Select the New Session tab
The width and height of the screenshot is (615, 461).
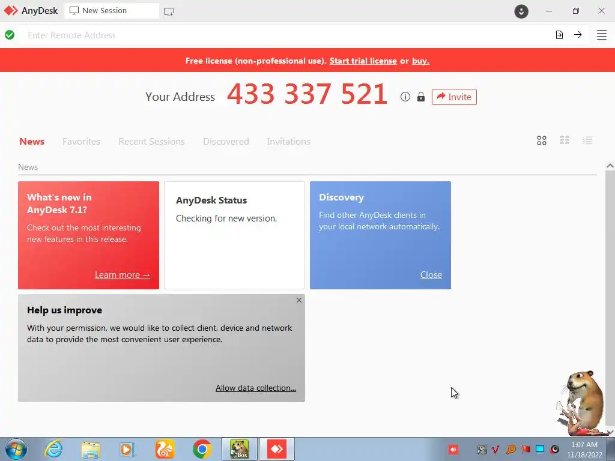(112, 11)
